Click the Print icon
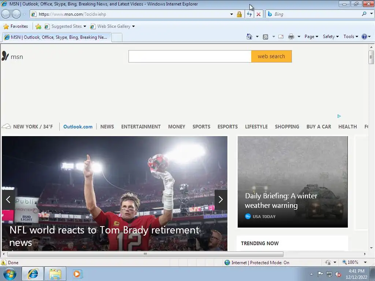Screen dimensions: 375x281 [x=291, y=37]
